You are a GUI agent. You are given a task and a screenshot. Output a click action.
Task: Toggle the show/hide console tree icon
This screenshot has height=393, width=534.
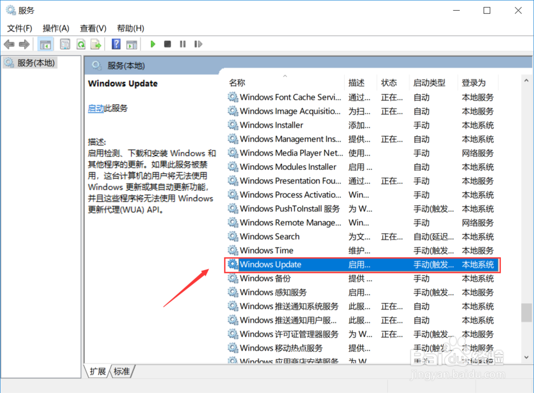point(45,44)
